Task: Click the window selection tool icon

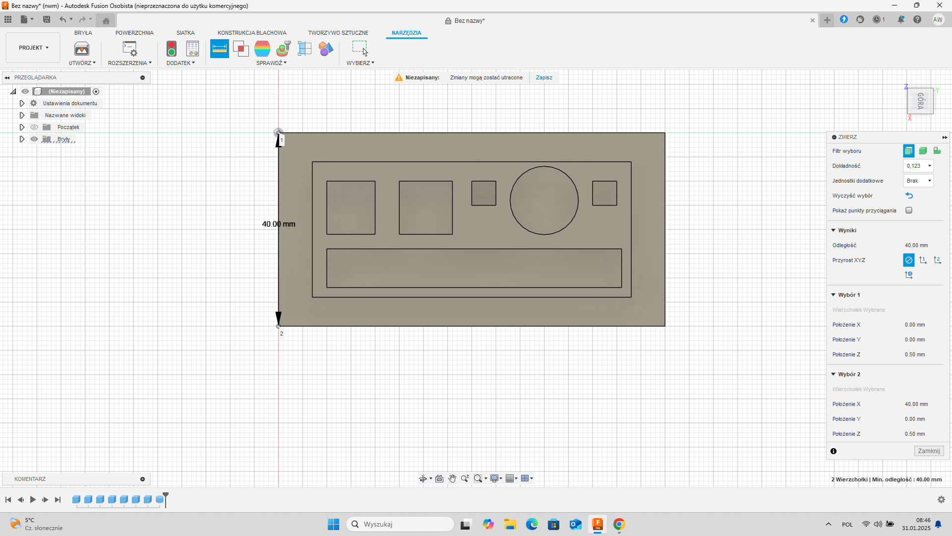Action: [x=360, y=49]
